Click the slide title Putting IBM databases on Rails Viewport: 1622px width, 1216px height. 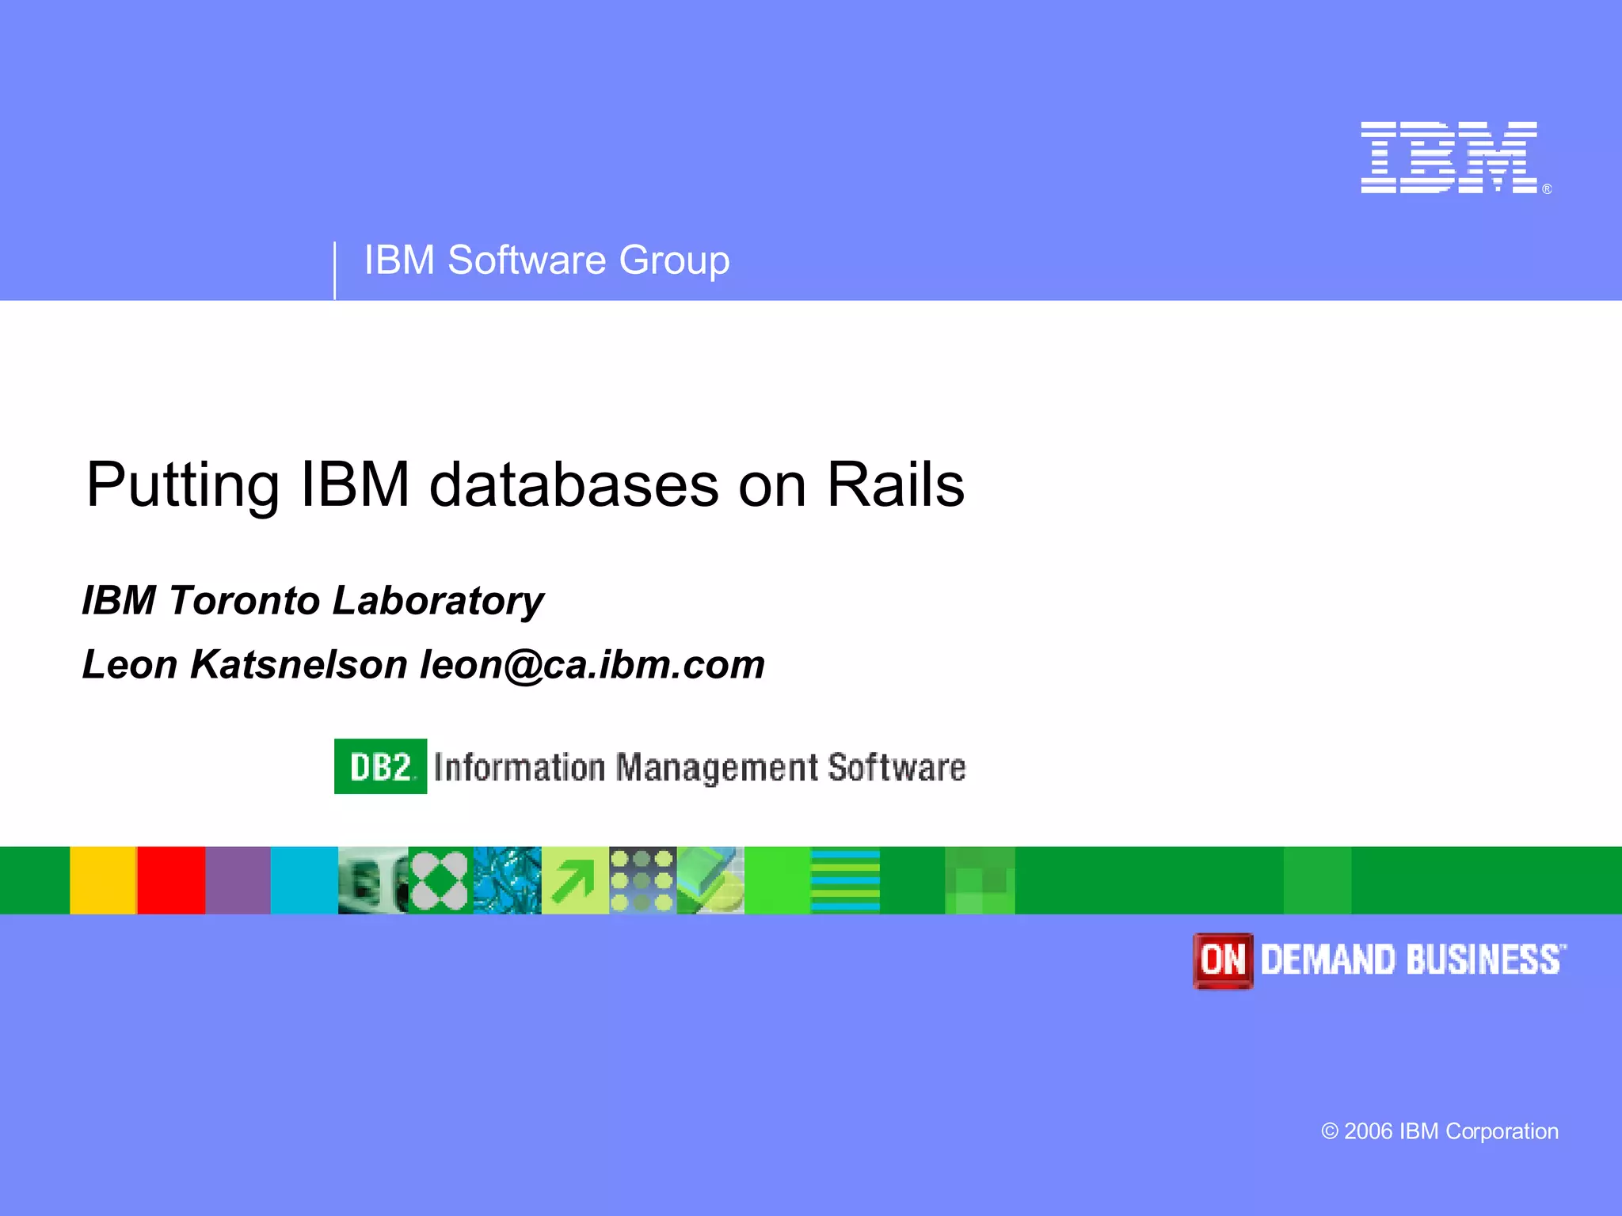(x=525, y=484)
